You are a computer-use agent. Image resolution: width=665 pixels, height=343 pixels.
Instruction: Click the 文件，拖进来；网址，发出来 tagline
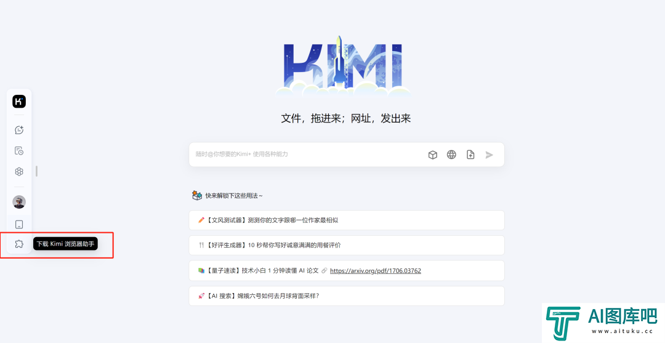pos(345,118)
